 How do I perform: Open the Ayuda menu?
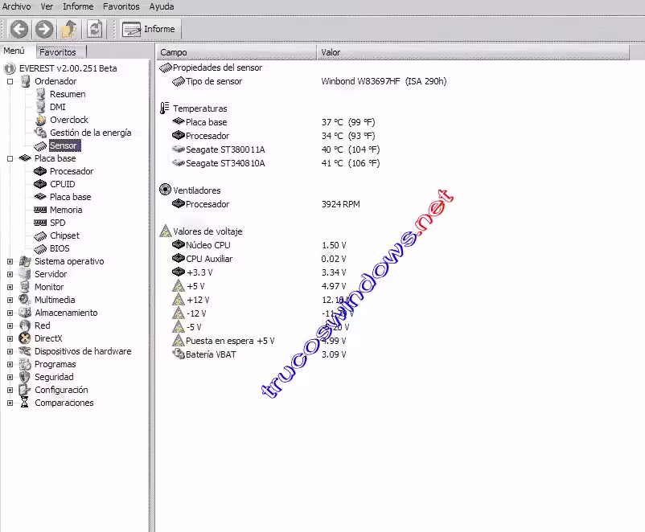click(161, 6)
